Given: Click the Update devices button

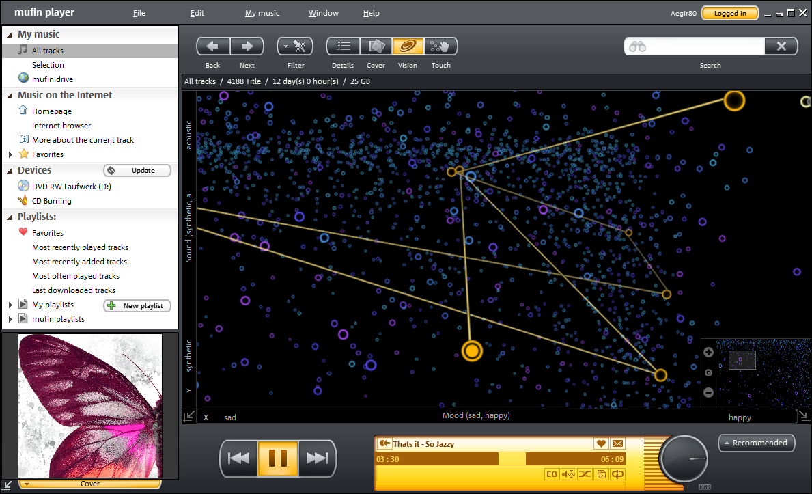Looking at the screenshot, I should pos(137,171).
